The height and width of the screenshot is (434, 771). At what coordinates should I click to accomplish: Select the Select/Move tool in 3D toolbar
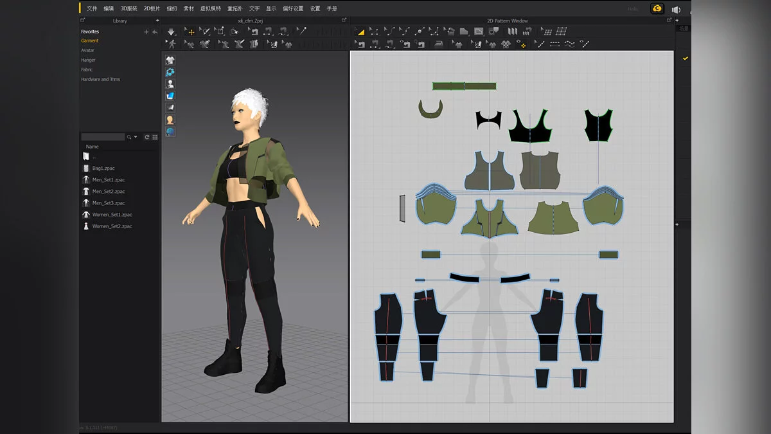click(190, 32)
